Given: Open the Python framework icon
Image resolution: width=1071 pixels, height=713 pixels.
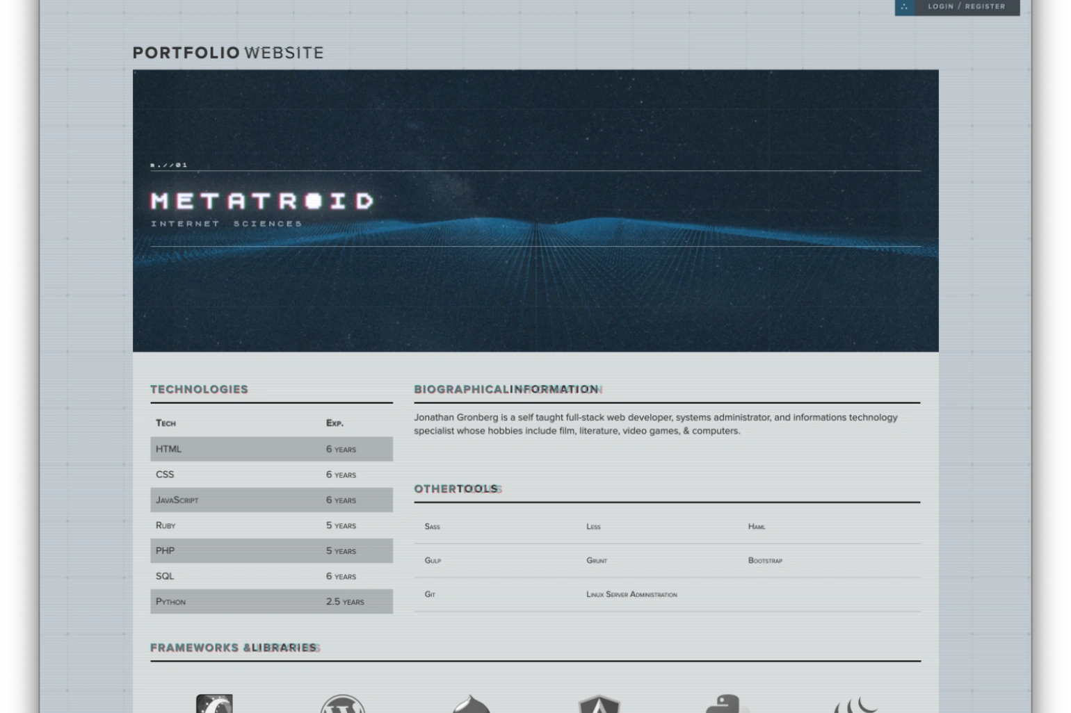Looking at the screenshot, I should click(726, 704).
